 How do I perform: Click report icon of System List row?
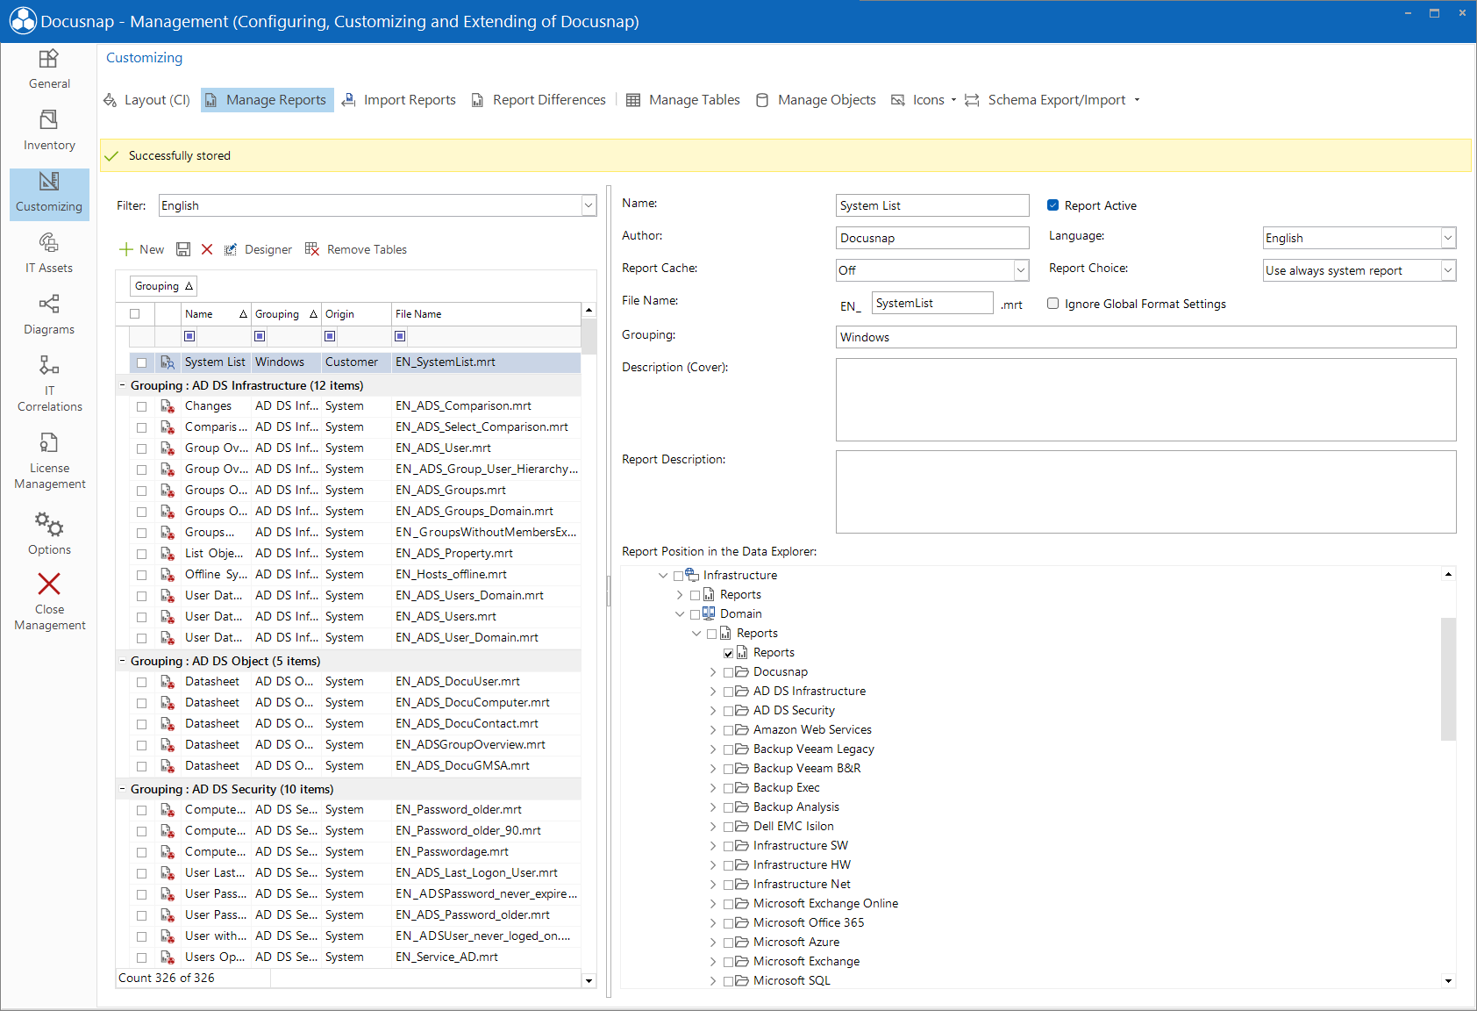click(168, 362)
